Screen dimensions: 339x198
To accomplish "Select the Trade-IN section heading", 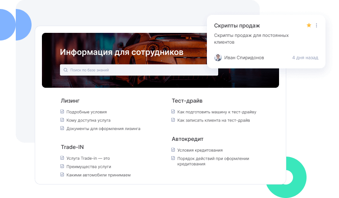I will point(72,147).
